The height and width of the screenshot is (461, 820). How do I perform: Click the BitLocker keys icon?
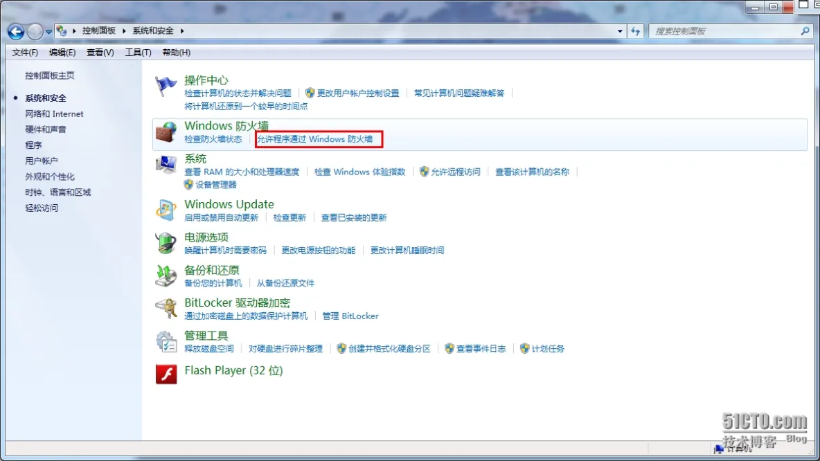pyautogui.click(x=166, y=309)
